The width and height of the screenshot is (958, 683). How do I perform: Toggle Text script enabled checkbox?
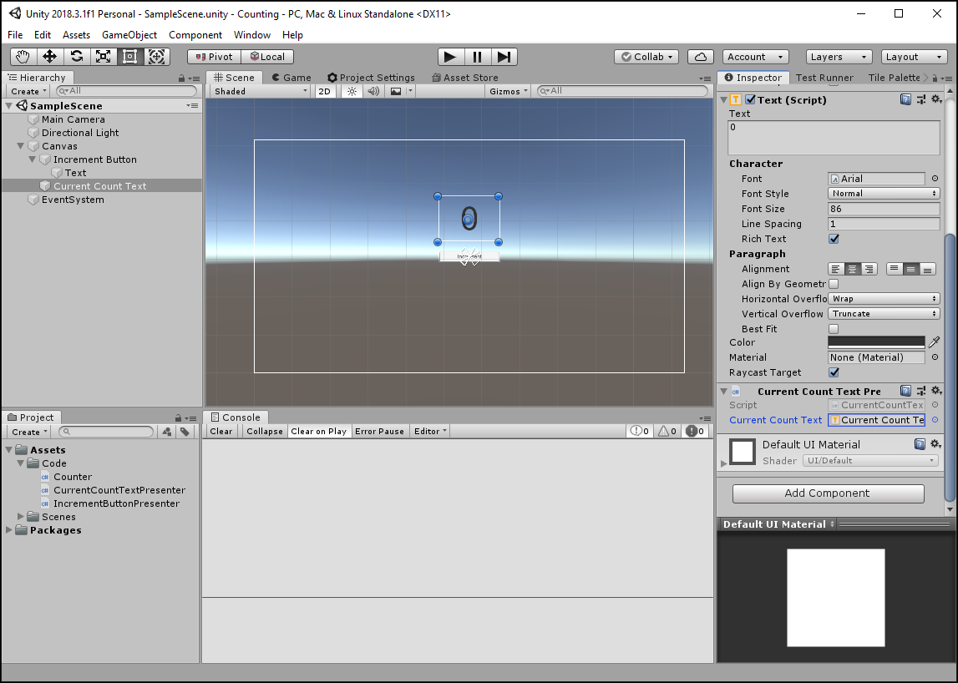pos(750,99)
